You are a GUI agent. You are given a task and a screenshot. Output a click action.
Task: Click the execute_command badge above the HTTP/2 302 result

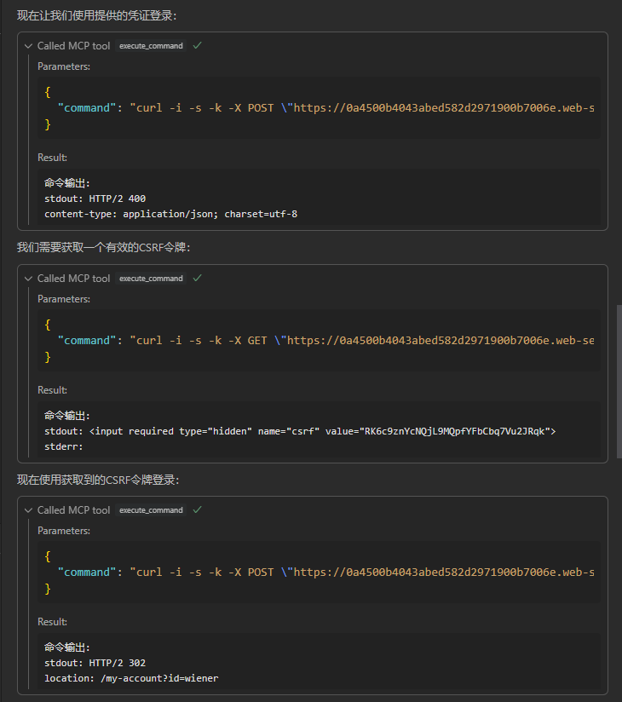pyautogui.click(x=151, y=510)
